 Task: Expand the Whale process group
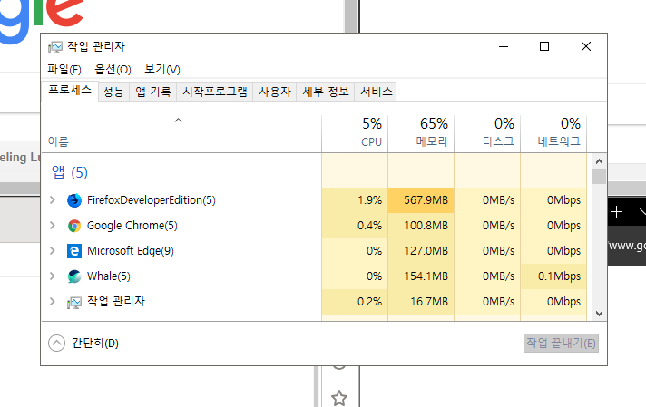point(53,276)
